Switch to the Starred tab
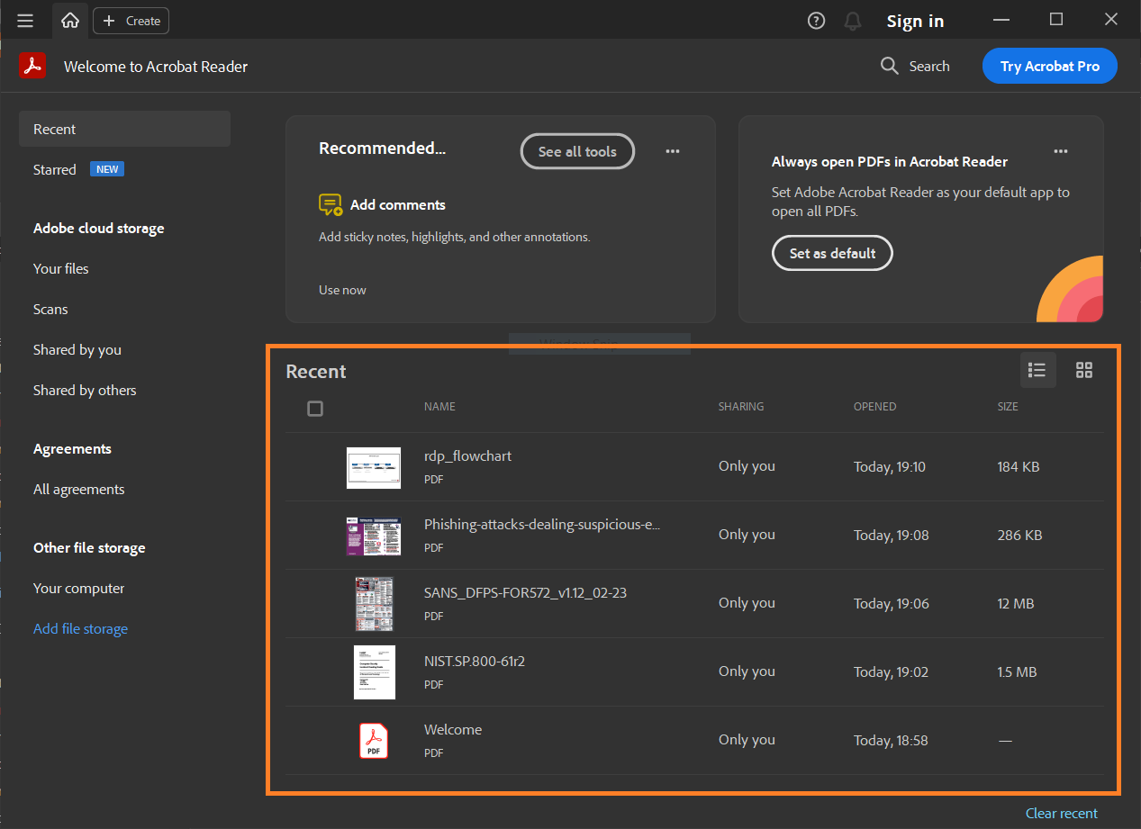The image size is (1141, 829). (x=54, y=169)
